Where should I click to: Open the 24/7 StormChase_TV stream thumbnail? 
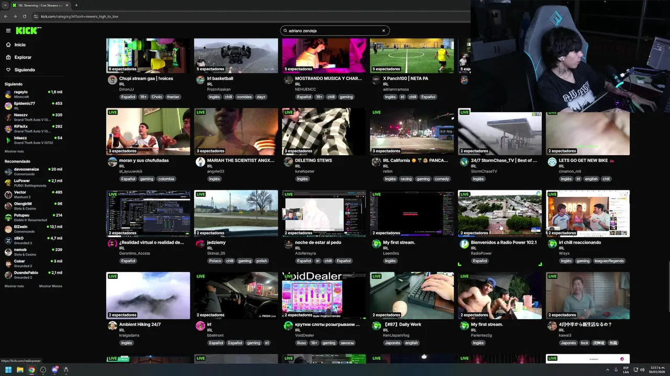click(500, 132)
